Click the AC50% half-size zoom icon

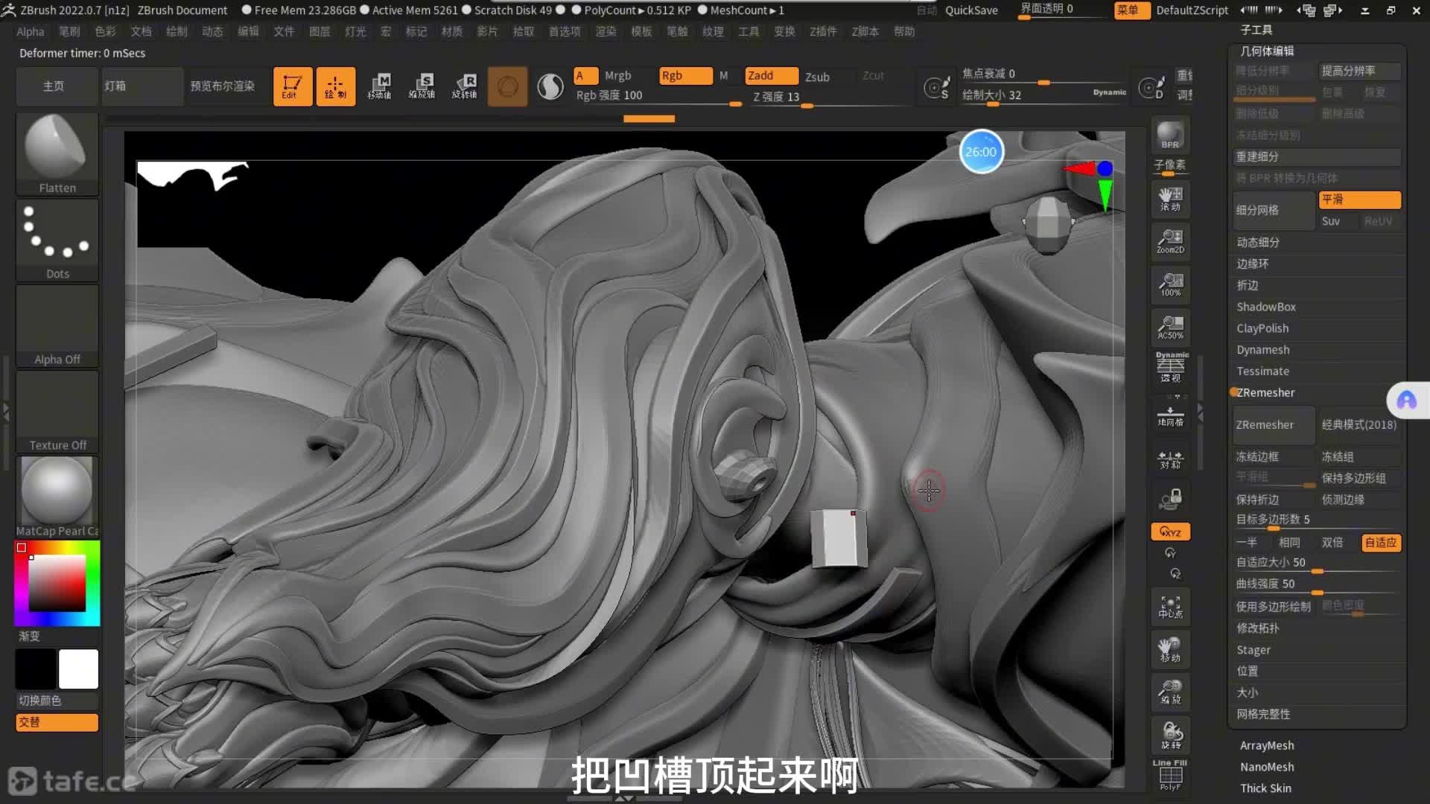coord(1170,327)
